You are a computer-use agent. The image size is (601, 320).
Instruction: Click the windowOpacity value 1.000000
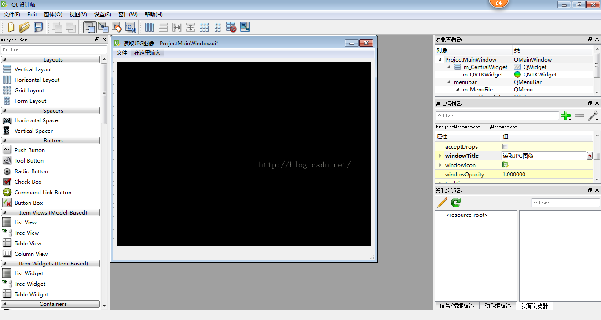point(514,175)
